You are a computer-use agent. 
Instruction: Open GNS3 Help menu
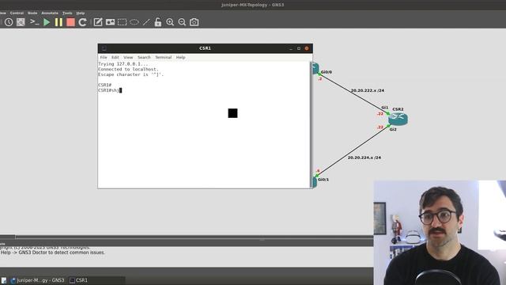[81, 13]
